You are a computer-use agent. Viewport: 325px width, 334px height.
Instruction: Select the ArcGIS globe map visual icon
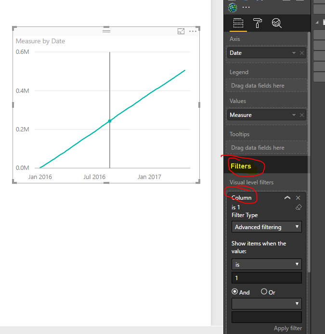pyautogui.click(x=233, y=8)
